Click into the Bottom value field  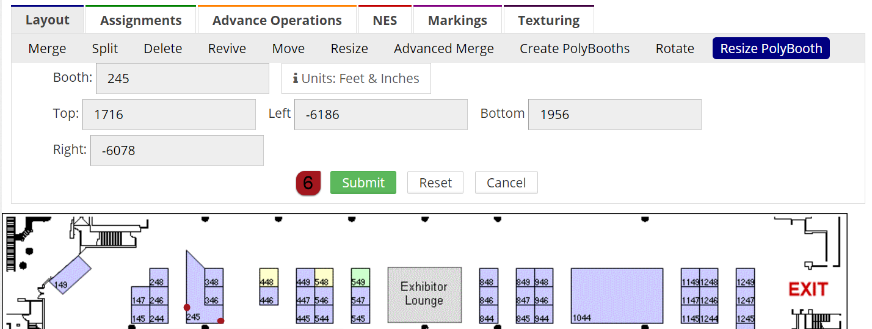[614, 115]
